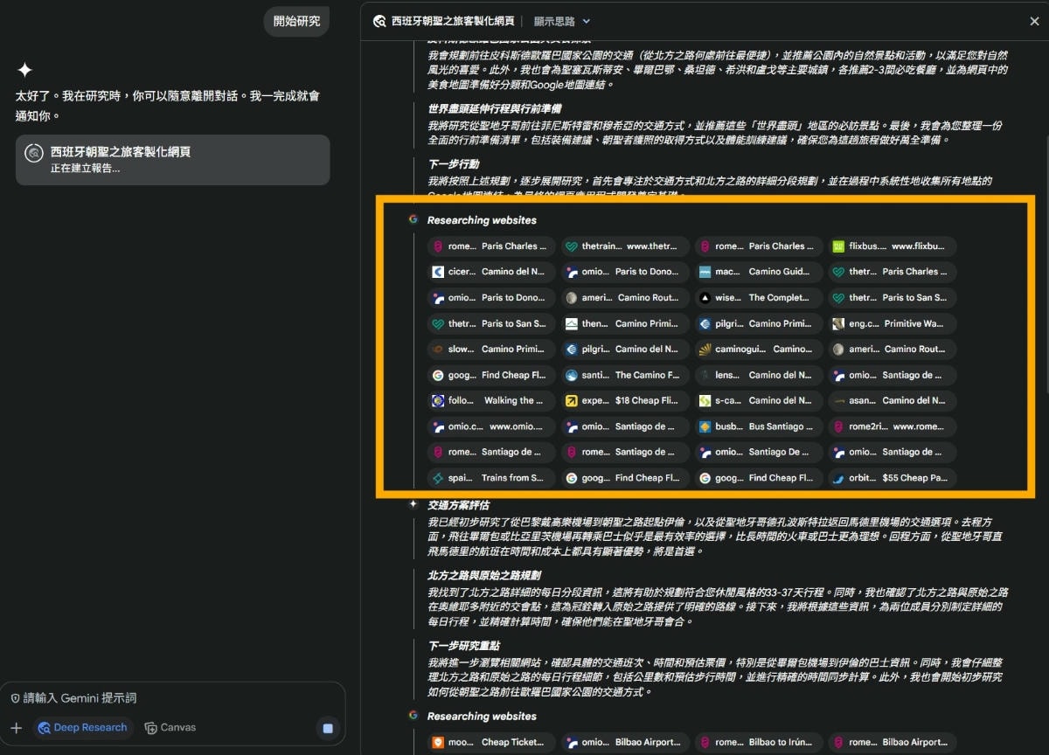This screenshot has width=1049, height=755.
Task: Click the 世界盡頭延伸行程與行前準備 heading
Action: click(497, 109)
